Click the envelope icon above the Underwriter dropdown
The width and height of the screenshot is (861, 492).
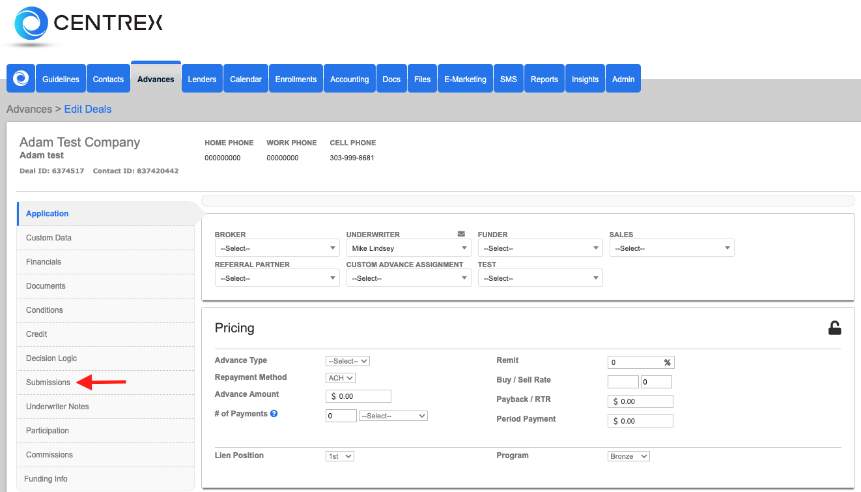[x=462, y=233]
